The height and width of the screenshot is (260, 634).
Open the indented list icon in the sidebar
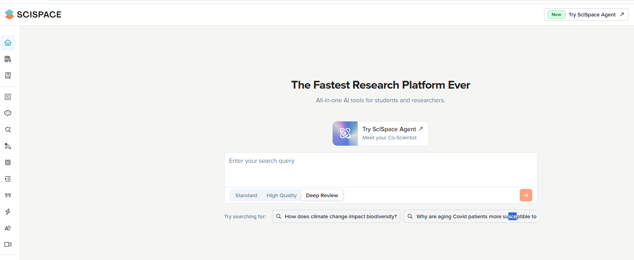(8, 179)
